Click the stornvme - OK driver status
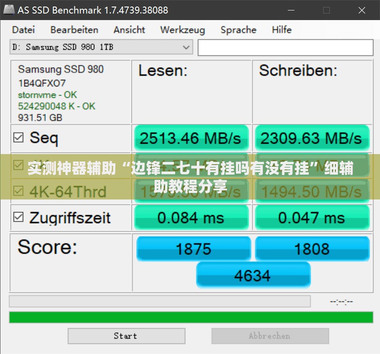 48,95
